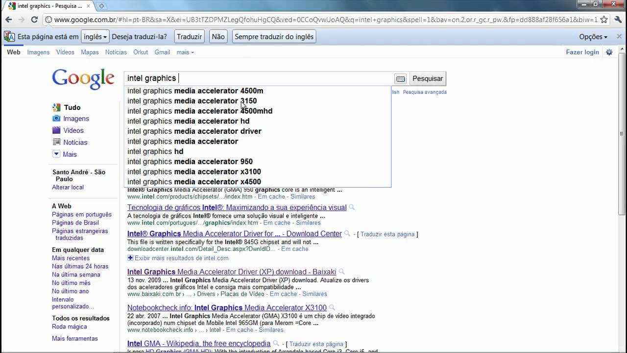
Task: Expand more results from intel.com plus box
Action: 130,258
